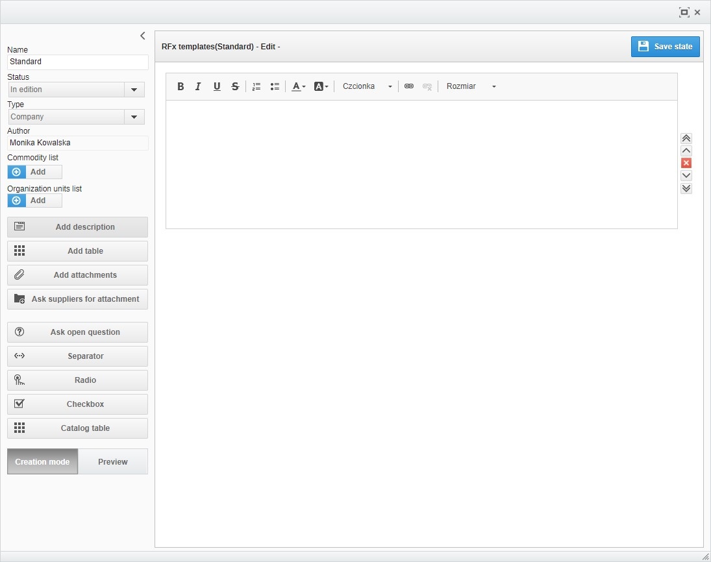Insert a bulleted list
This screenshot has height=562, width=711.
[275, 86]
